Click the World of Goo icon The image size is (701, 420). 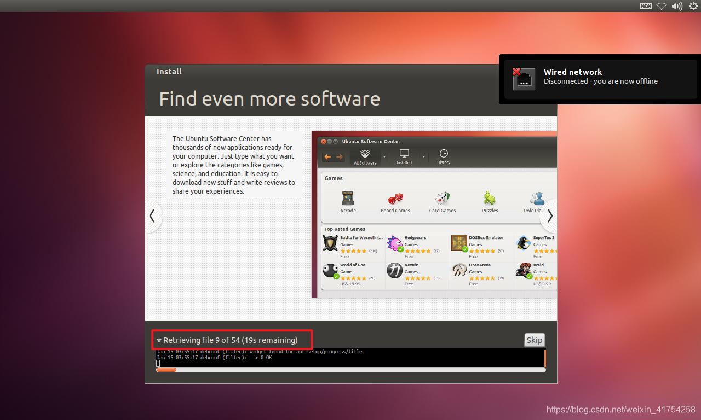coord(330,270)
